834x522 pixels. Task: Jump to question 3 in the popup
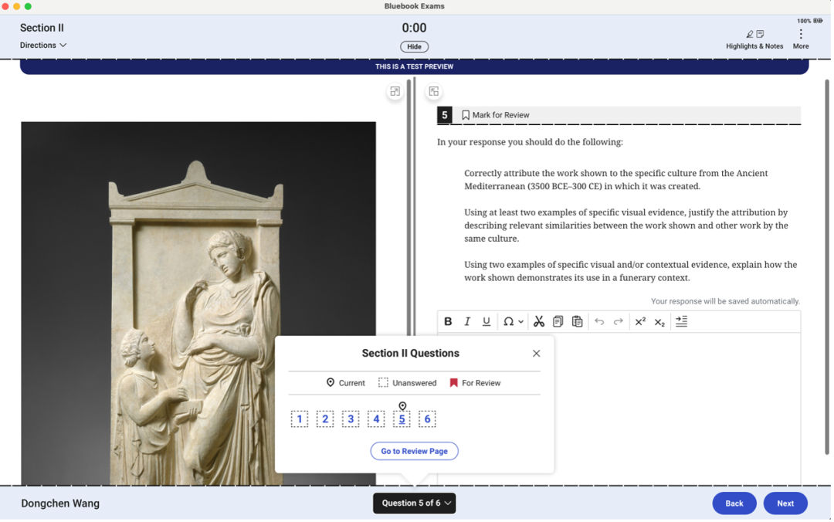pos(351,419)
